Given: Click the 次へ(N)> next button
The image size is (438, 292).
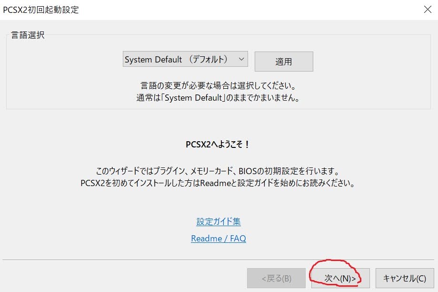Looking at the screenshot, I should click(x=340, y=278).
